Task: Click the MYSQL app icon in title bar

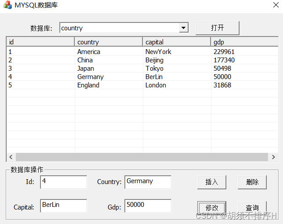Action: point(7,5)
